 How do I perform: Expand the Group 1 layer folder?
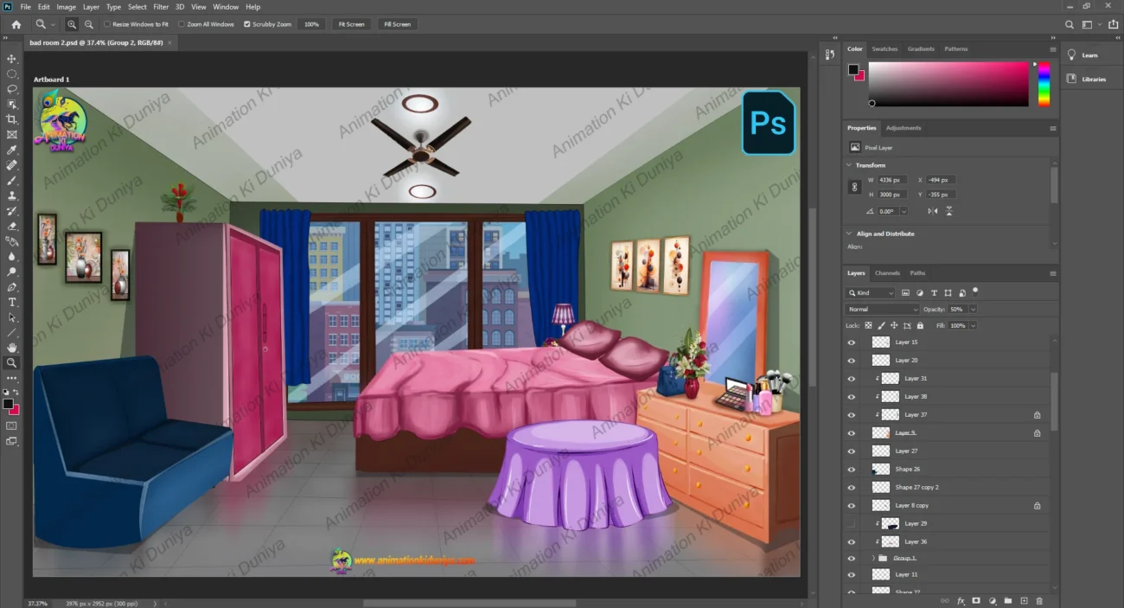point(872,559)
